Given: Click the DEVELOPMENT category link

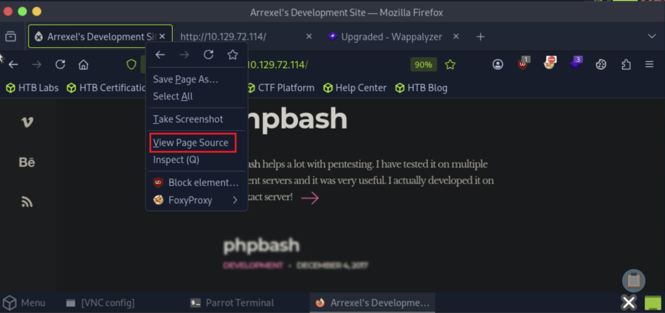Looking at the screenshot, I should 253,266.
